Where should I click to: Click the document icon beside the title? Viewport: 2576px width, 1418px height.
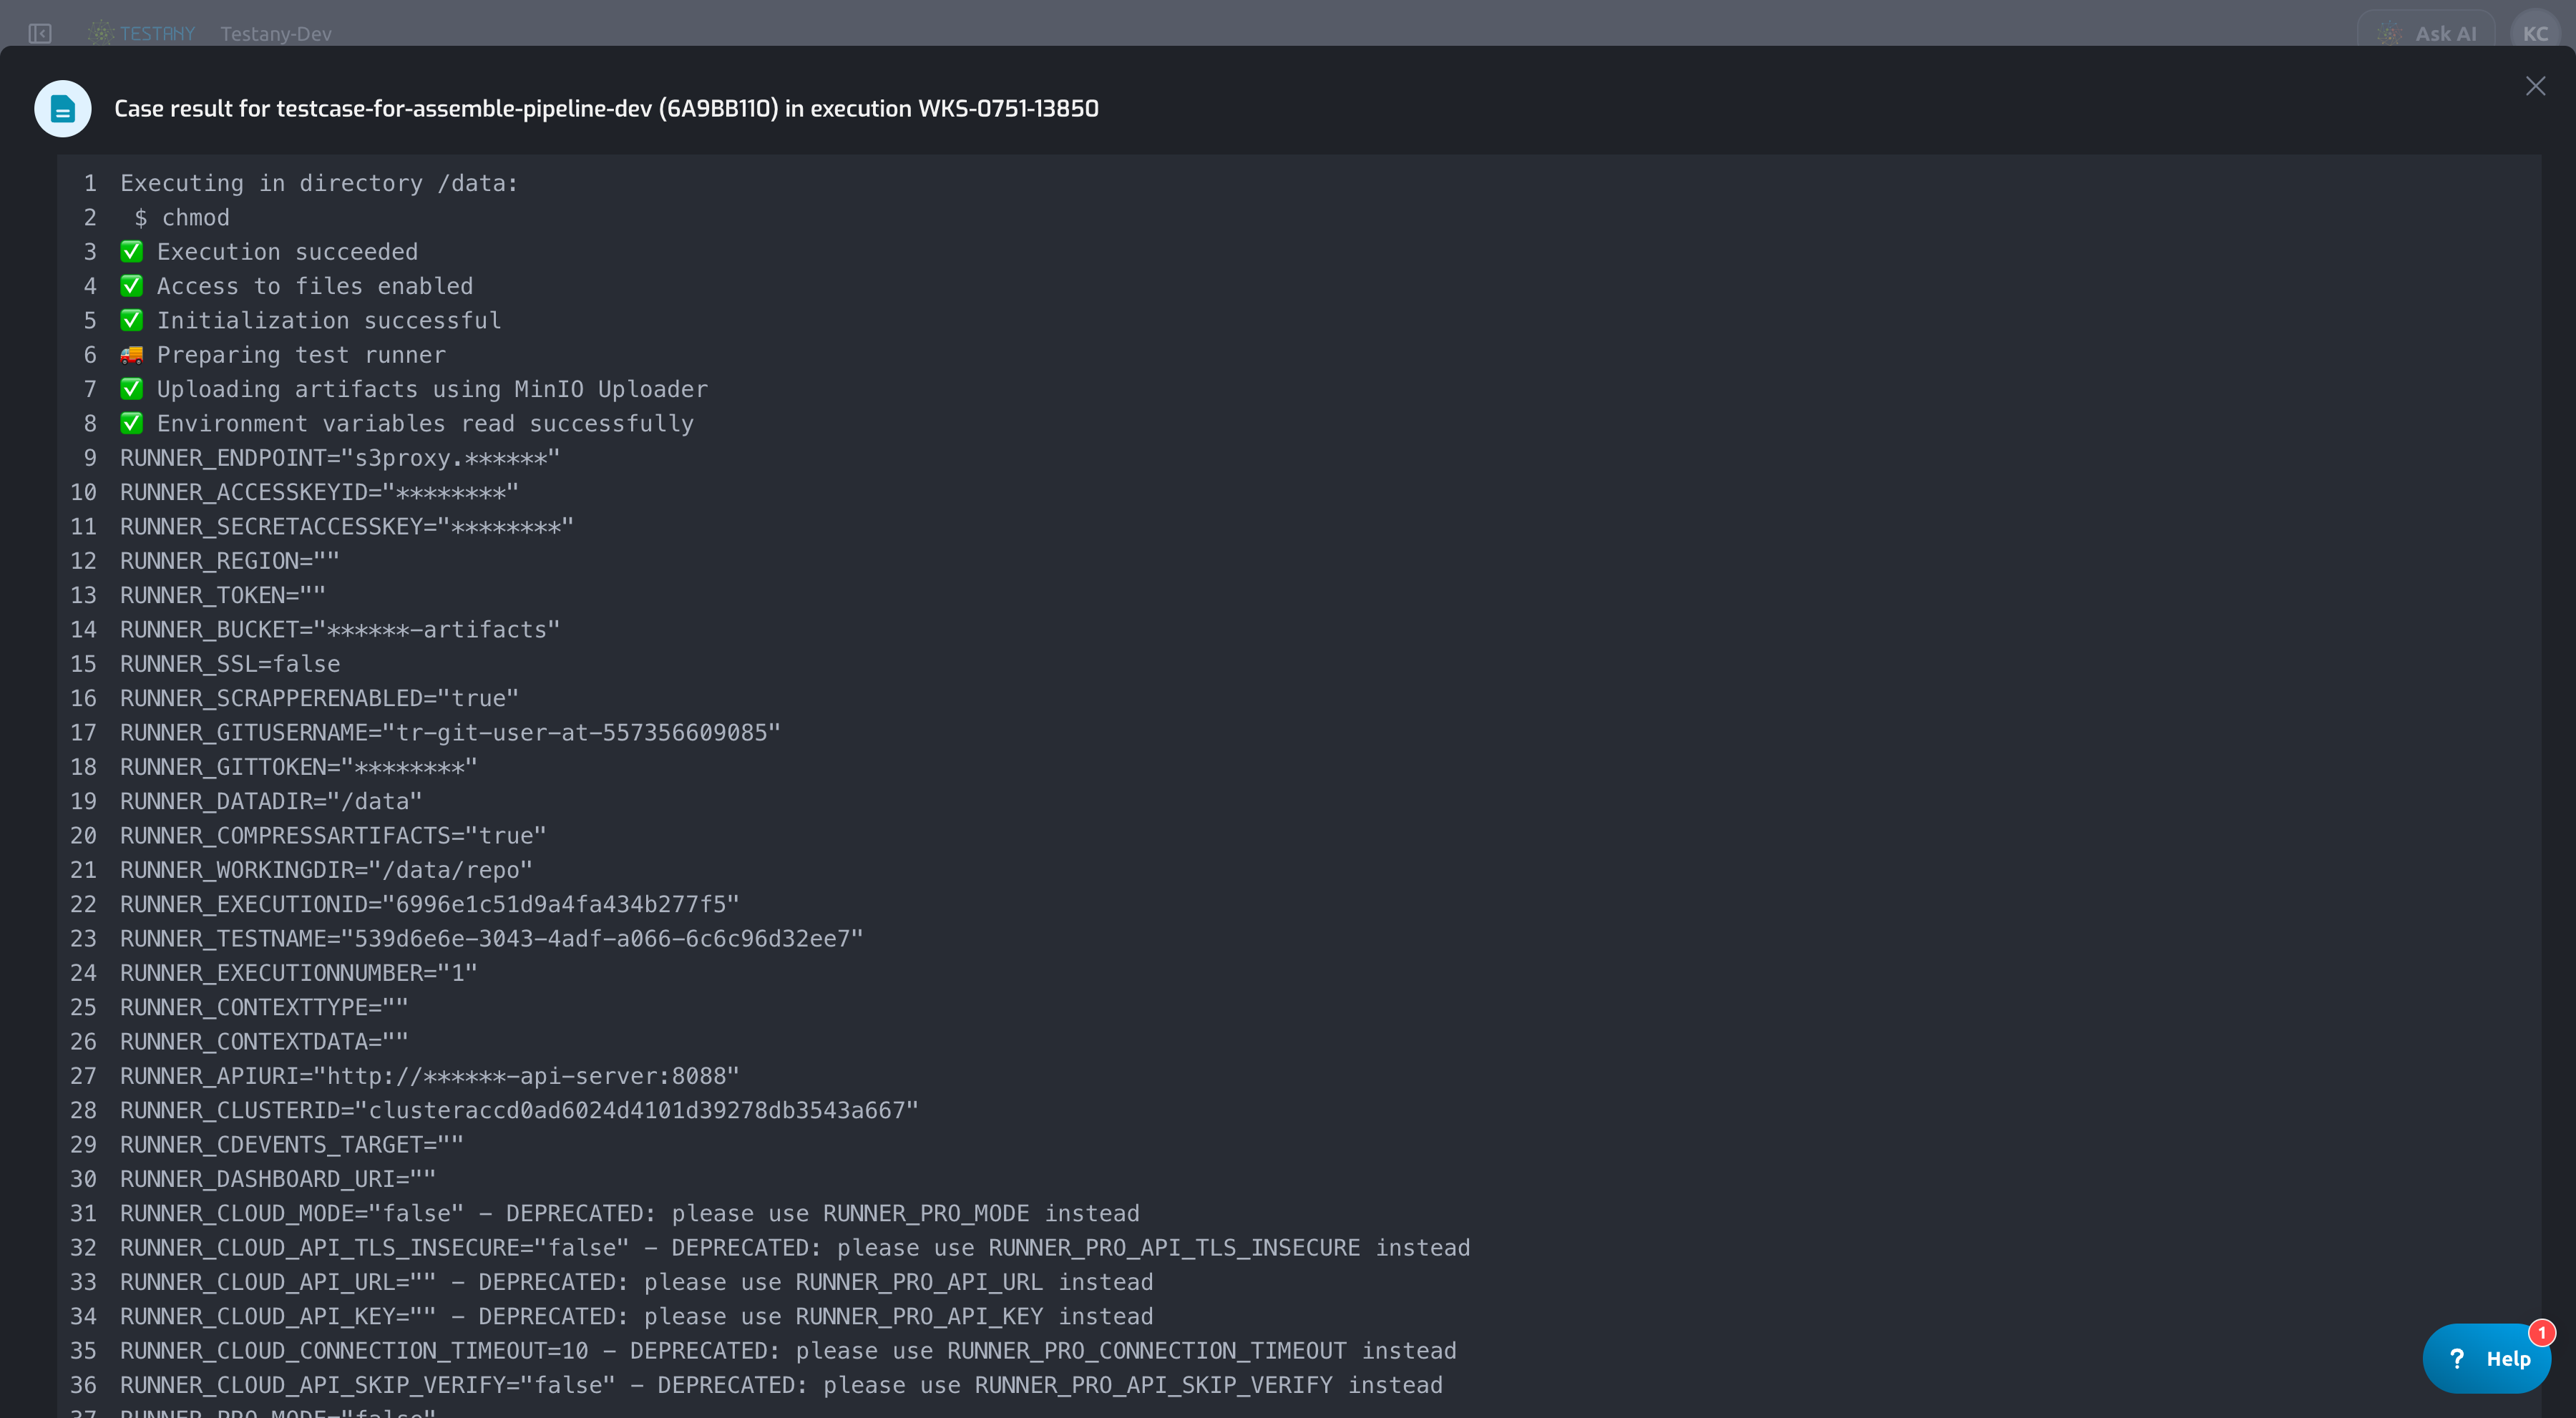(x=63, y=108)
